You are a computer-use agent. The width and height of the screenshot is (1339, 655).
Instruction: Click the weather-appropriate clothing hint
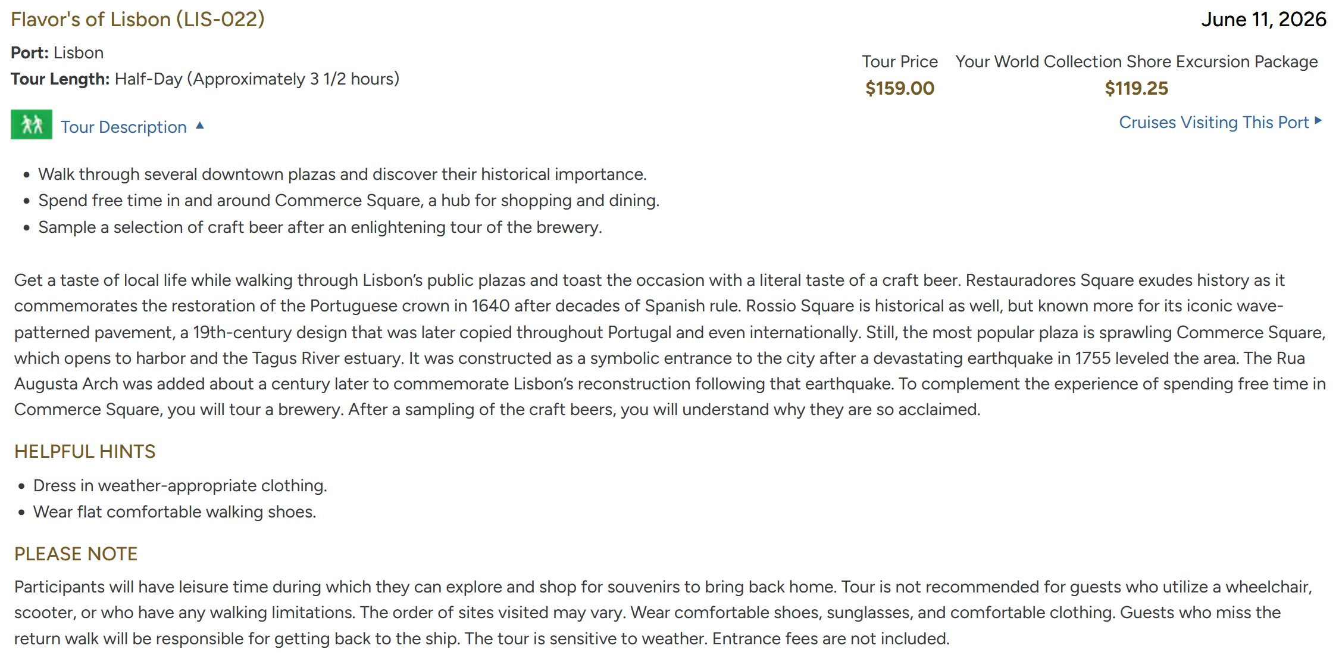tap(180, 485)
